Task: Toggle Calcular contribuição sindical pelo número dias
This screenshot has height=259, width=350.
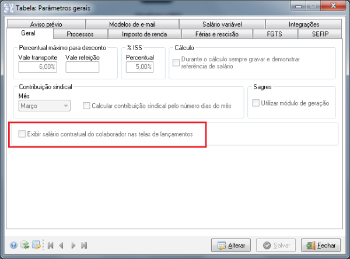Action: click(x=86, y=106)
